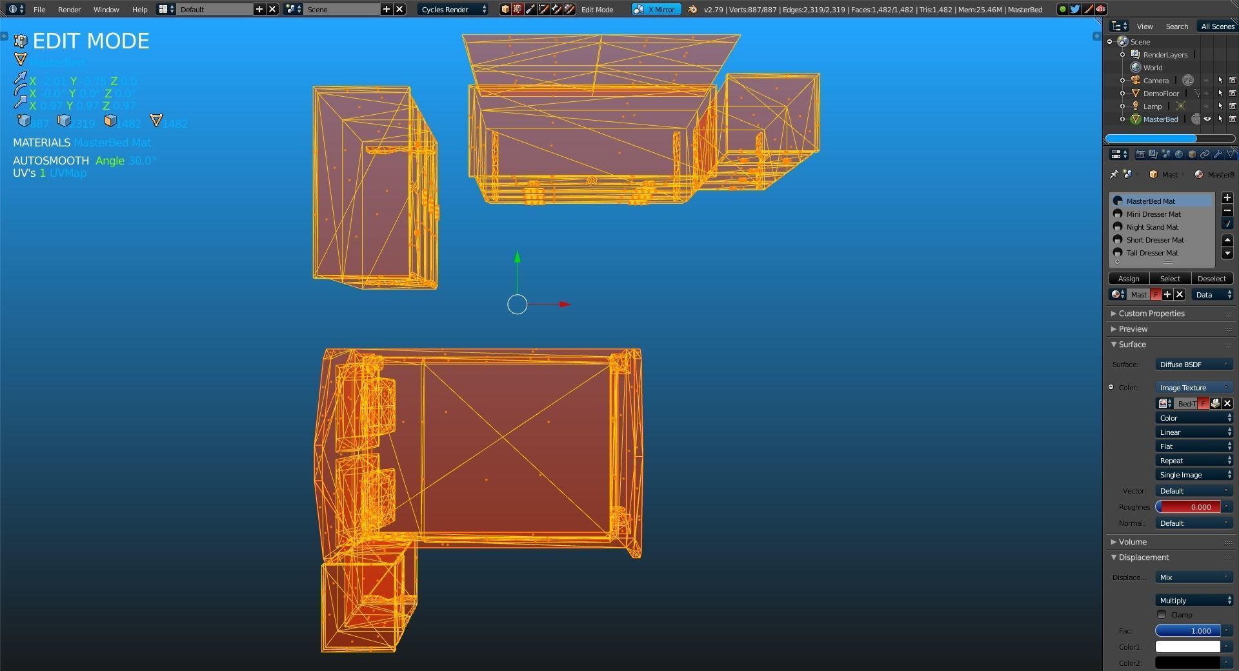The width and height of the screenshot is (1239, 671).
Task: Toggle selectability of MasterBed
Action: pyautogui.click(x=1220, y=119)
